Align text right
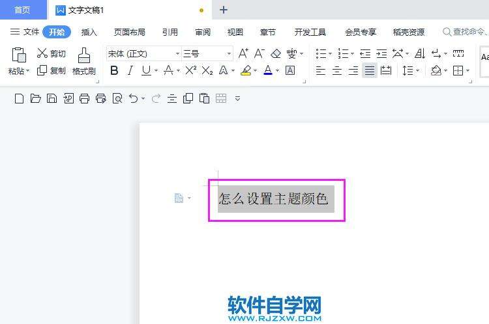 [x=353, y=71]
